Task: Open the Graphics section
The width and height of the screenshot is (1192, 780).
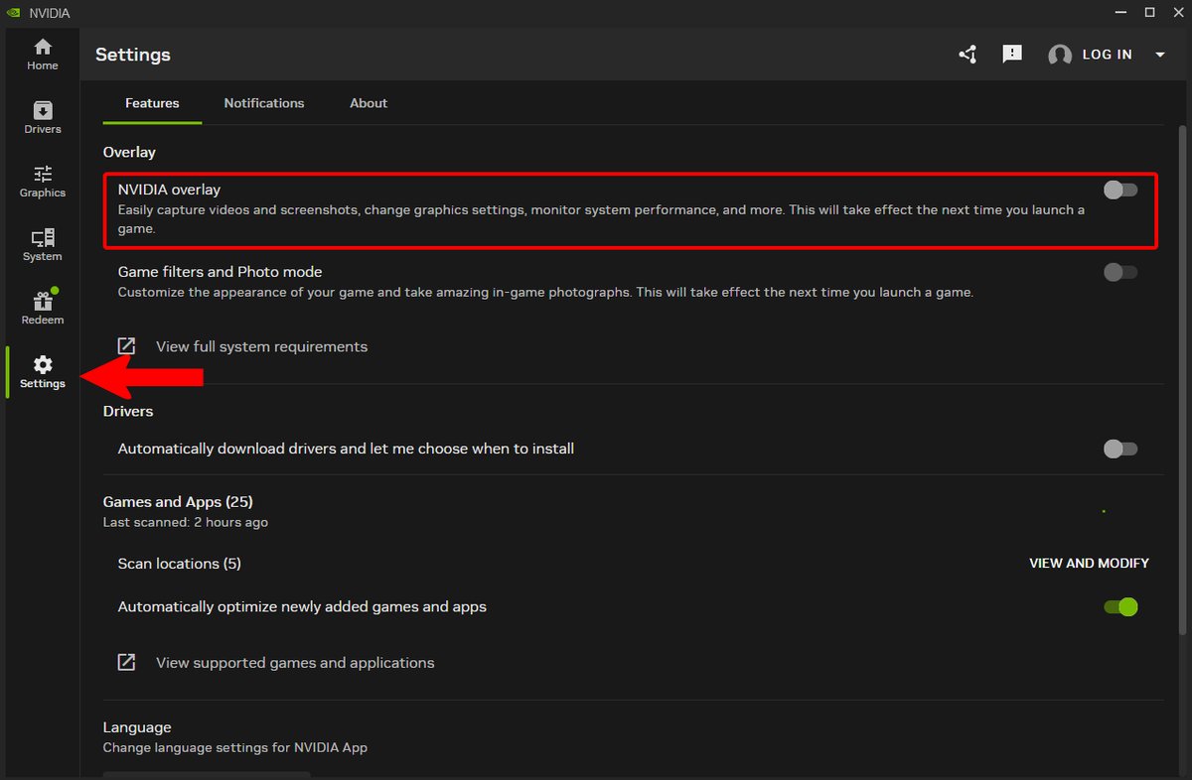Action: coord(42,180)
